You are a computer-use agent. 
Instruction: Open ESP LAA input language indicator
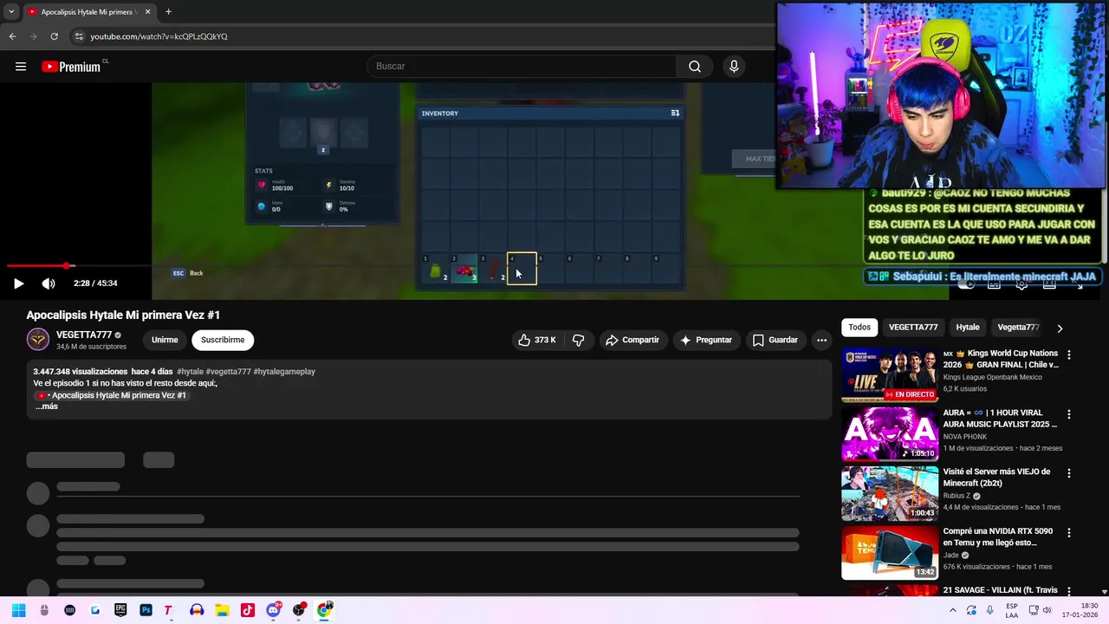tap(1012, 610)
